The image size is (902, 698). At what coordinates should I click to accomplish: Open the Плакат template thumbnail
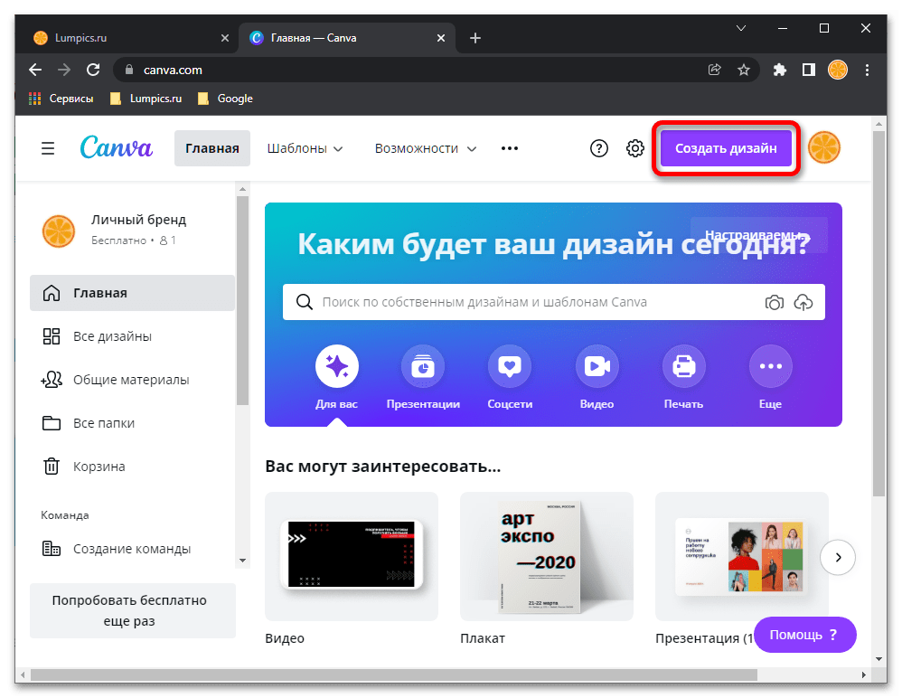coord(546,556)
